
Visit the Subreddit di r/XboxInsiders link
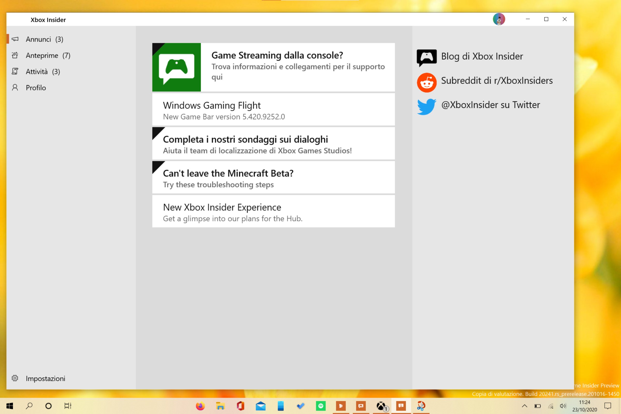[x=497, y=80]
